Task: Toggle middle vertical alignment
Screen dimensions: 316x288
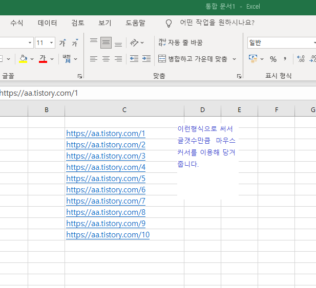Action: coord(106,42)
